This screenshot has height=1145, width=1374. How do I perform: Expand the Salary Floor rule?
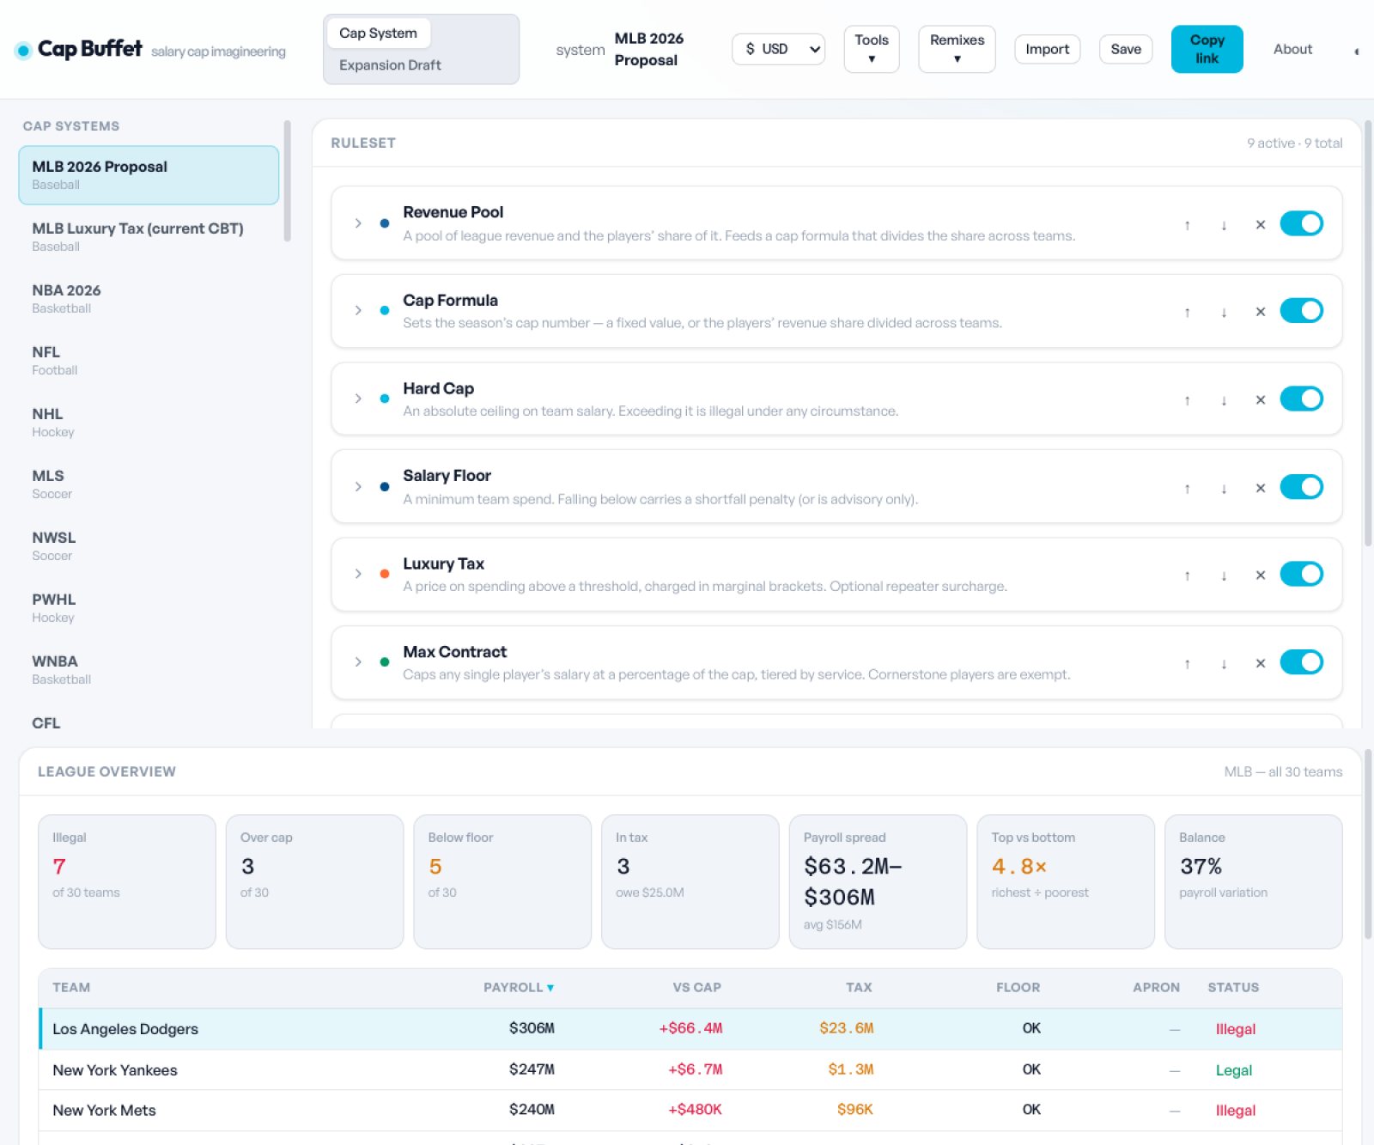point(358,487)
